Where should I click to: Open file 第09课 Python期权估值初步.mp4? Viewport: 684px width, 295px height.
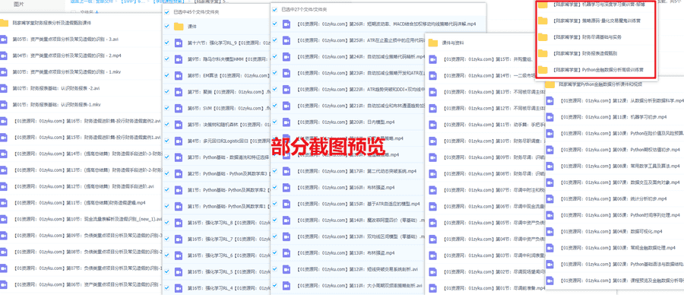pyautogui.click(x=619, y=150)
